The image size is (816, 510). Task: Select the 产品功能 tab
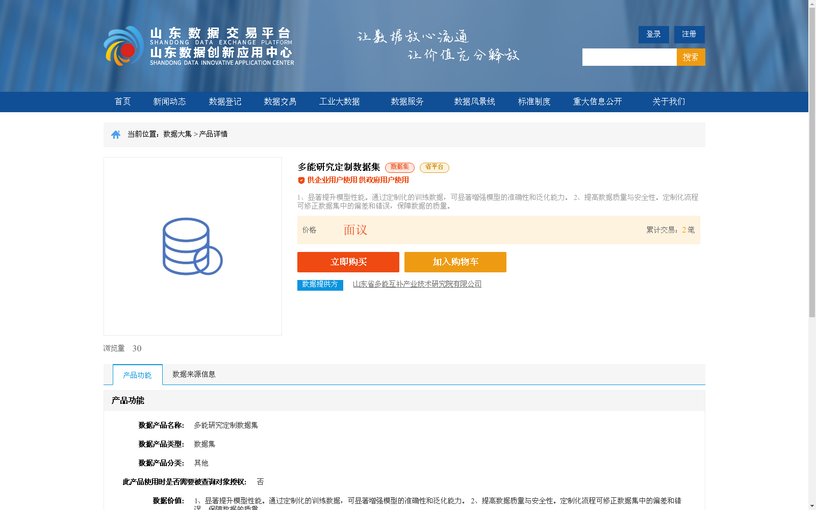138,375
